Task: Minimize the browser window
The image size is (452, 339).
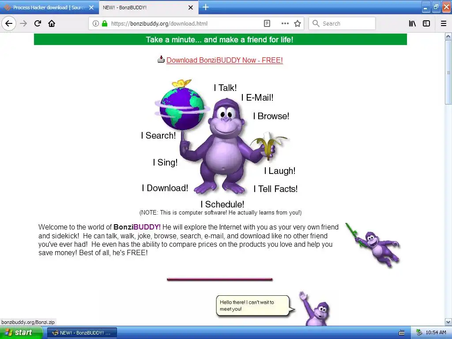Action: tap(426, 7)
